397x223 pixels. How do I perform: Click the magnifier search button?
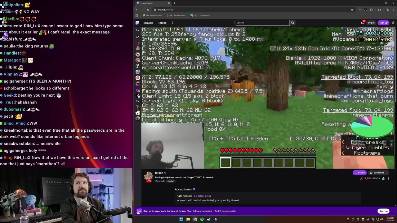[292, 23]
